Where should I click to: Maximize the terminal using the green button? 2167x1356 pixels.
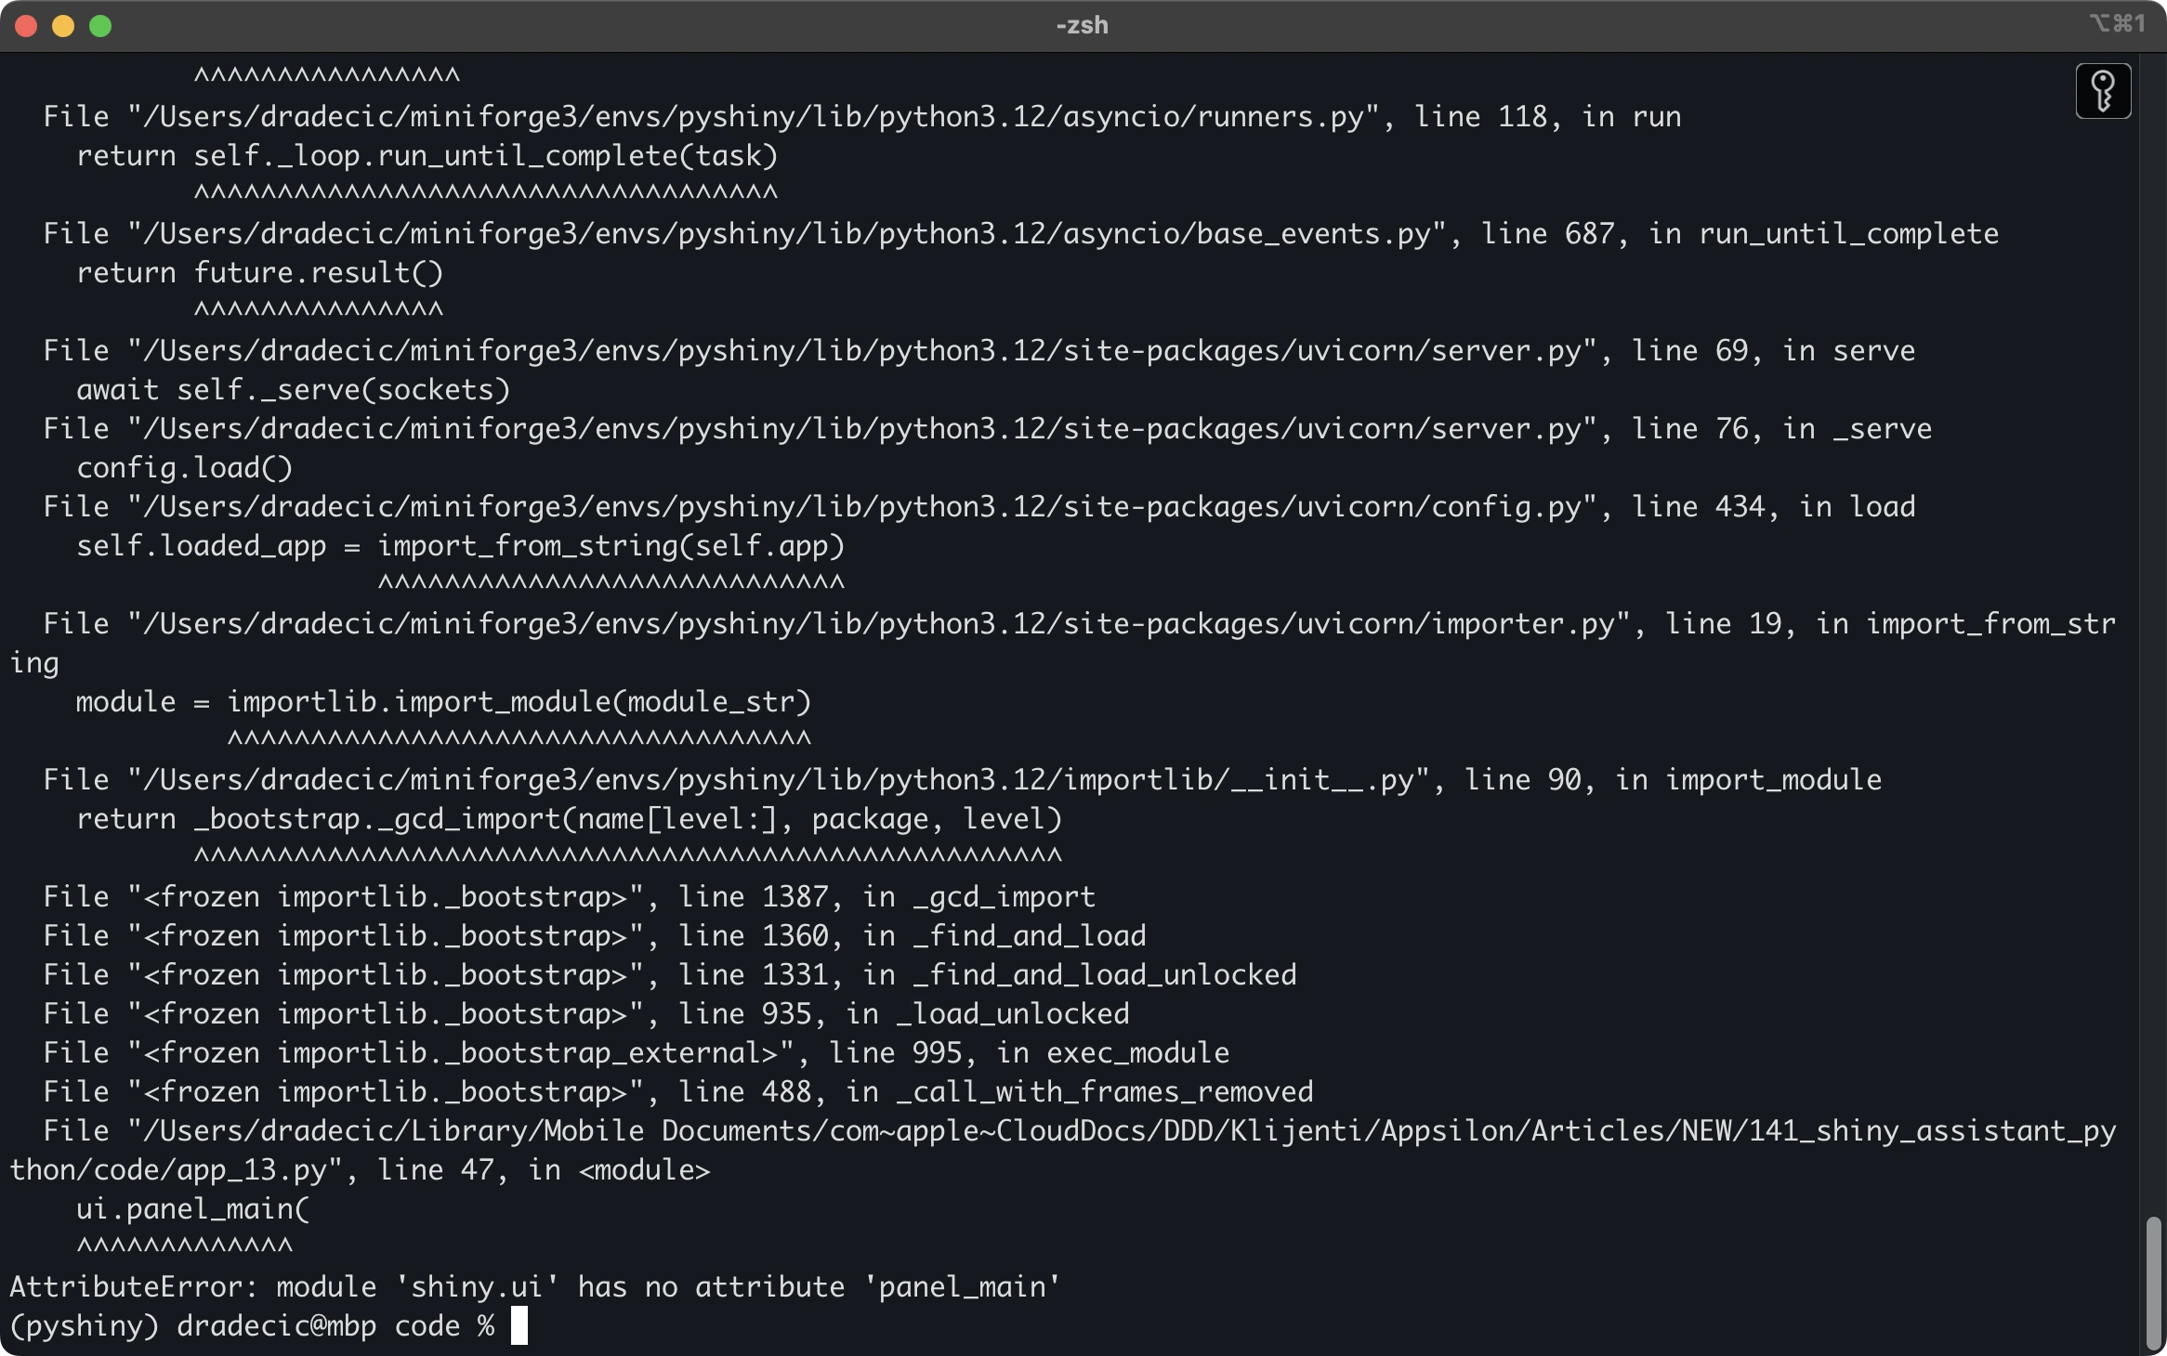pos(100,26)
